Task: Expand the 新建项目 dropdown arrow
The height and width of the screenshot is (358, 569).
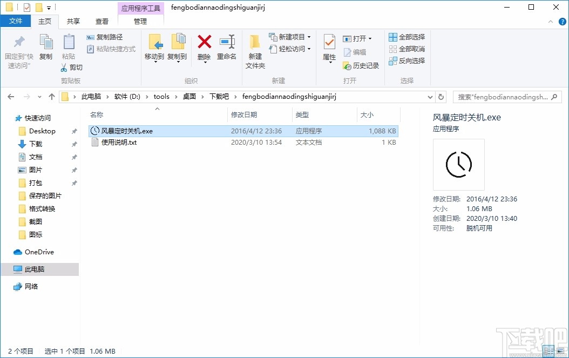Action: pos(308,37)
